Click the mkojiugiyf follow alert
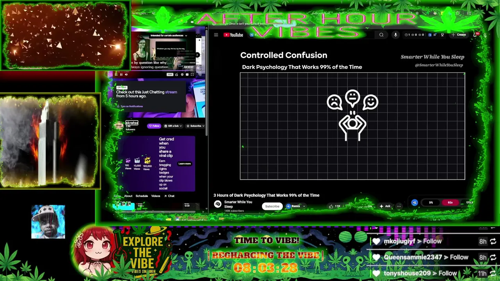Screen dimensions: 500x281 coord(412,241)
